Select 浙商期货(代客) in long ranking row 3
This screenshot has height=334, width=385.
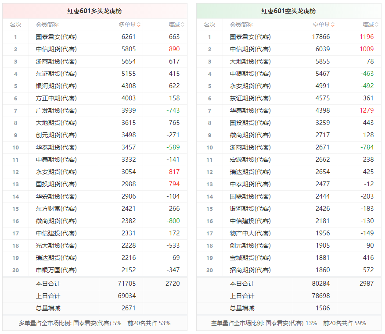pyautogui.click(x=56, y=61)
